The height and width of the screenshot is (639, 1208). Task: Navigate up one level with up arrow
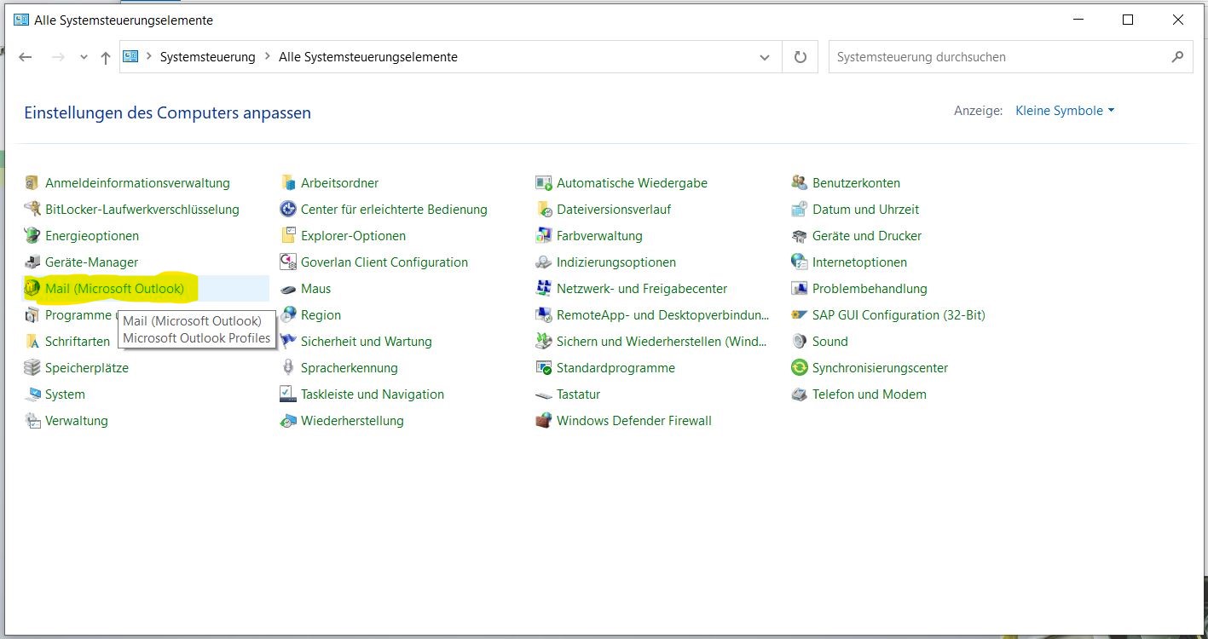[106, 57]
